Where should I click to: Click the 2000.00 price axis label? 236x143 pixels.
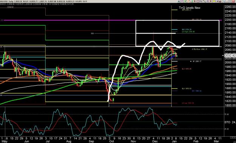click(x=230, y=62)
